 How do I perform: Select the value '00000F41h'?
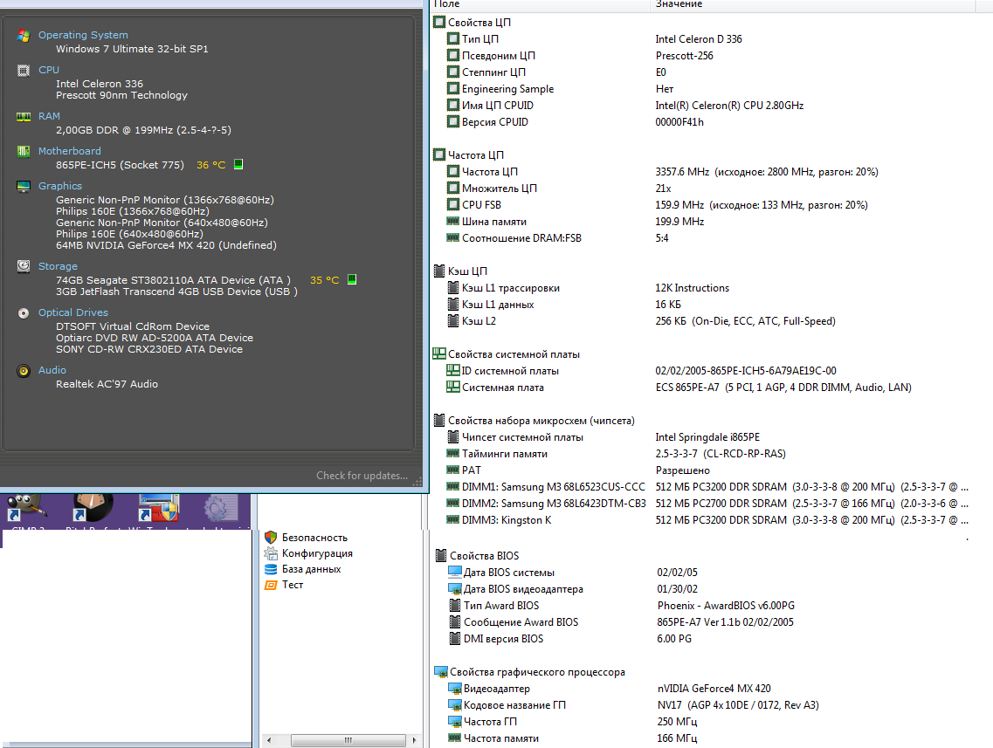679,122
